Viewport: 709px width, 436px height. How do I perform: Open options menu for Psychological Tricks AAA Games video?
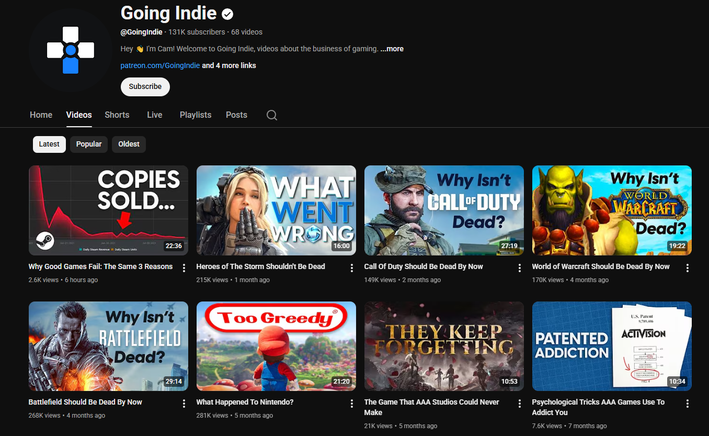point(688,404)
